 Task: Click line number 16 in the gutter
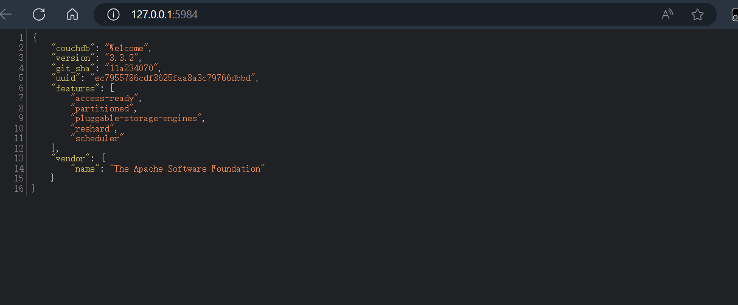point(19,189)
